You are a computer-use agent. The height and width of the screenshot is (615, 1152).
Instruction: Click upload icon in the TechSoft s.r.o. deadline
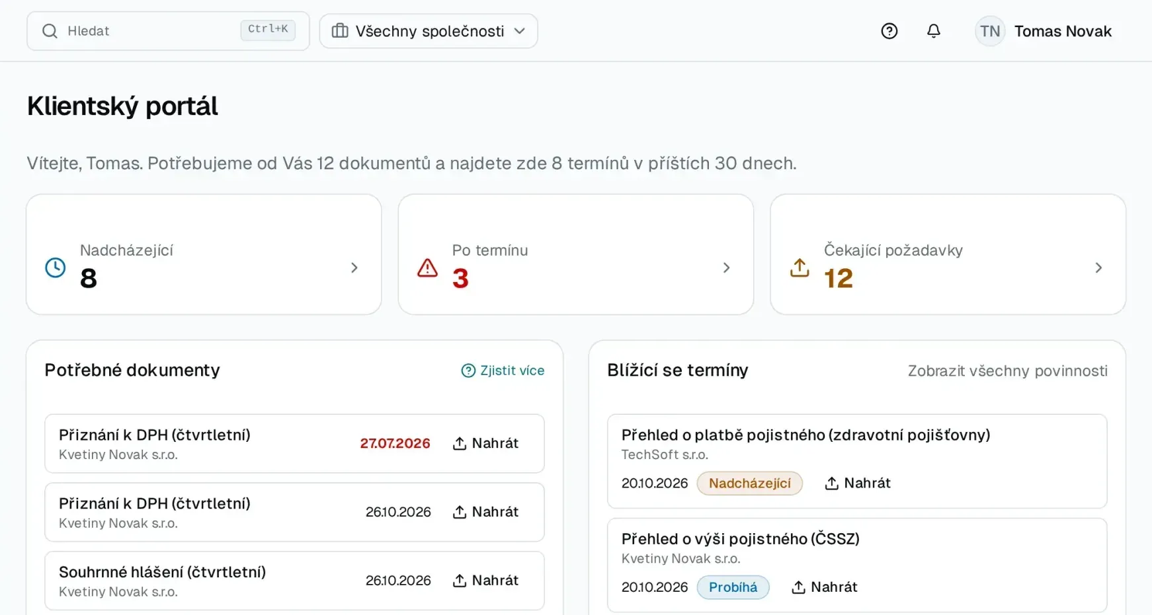pyautogui.click(x=832, y=484)
